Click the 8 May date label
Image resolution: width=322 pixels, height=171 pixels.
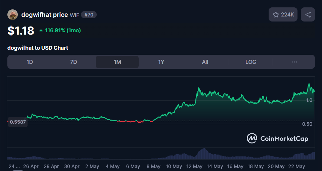pos(153,166)
